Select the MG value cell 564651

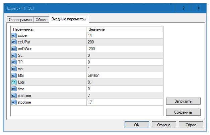(x=124, y=76)
